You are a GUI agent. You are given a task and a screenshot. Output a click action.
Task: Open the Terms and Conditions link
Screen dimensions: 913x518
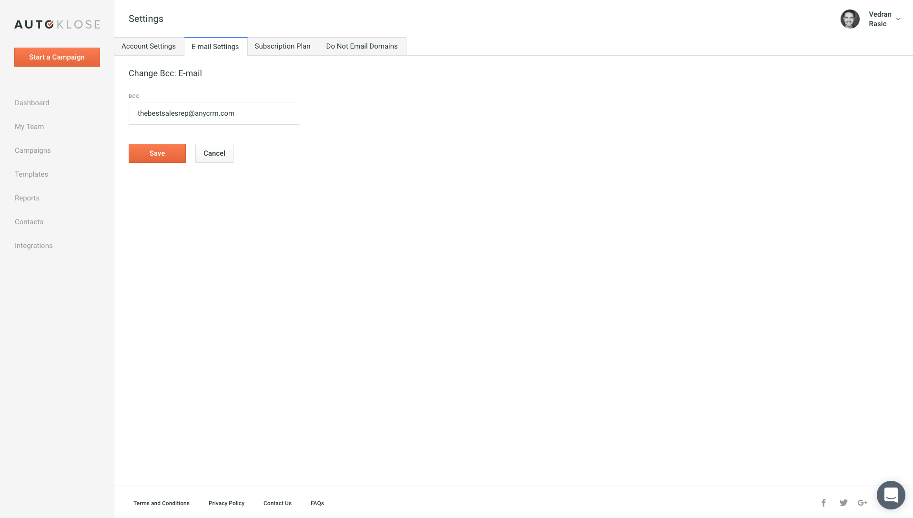coord(162,503)
